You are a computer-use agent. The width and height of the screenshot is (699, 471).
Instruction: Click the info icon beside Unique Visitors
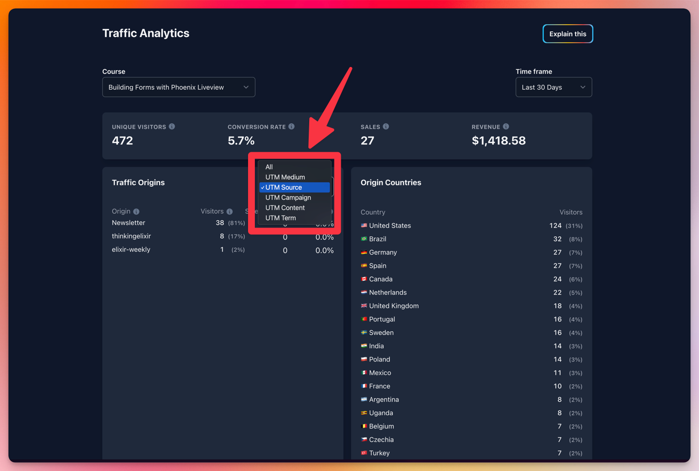(172, 126)
